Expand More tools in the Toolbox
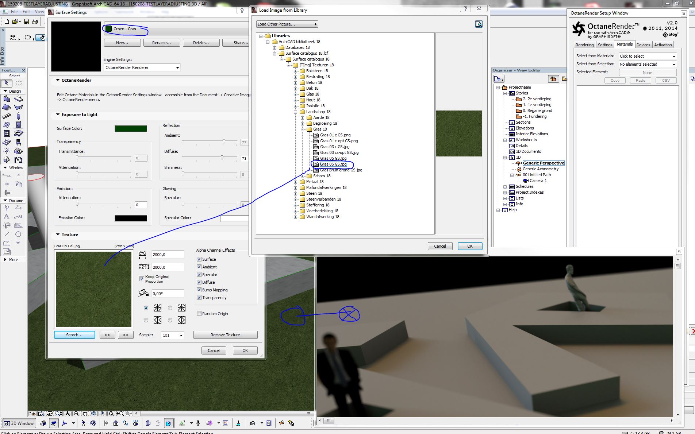 point(5,260)
